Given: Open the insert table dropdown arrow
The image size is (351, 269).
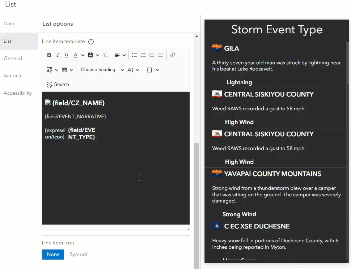Looking at the screenshot, I should [x=72, y=70].
